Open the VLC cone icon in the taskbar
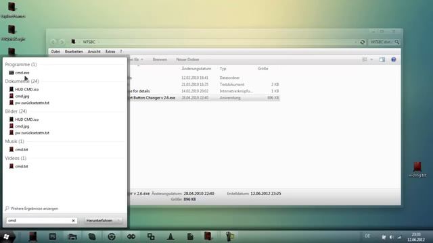The image size is (433, 243). point(170,236)
